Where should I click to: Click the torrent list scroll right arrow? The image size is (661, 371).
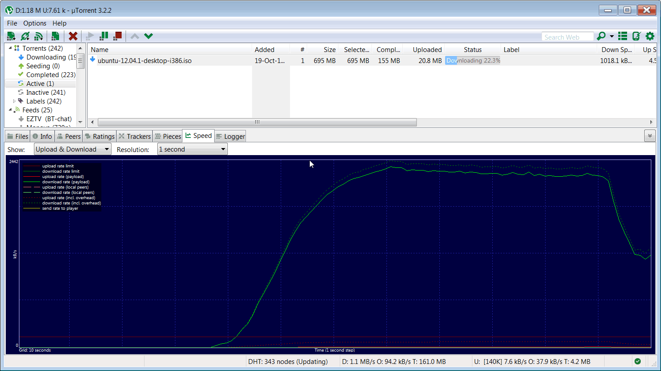651,122
